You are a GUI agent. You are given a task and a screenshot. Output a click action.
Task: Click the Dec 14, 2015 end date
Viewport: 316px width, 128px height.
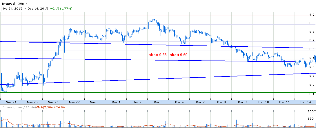(38, 9)
